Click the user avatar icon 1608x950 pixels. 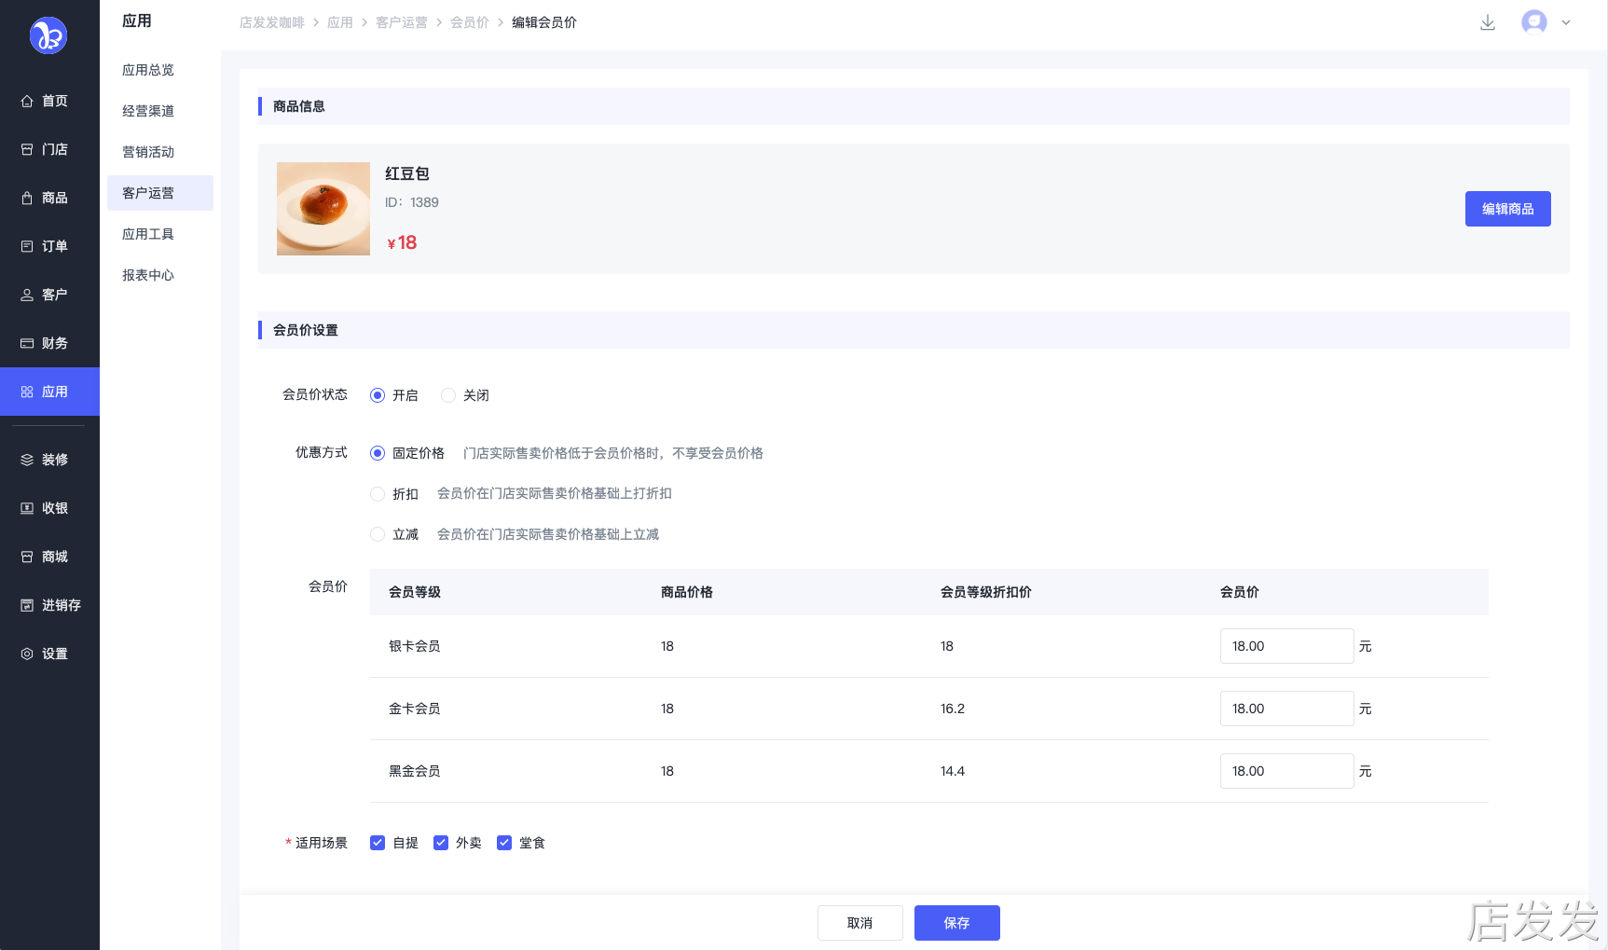pos(1534,22)
